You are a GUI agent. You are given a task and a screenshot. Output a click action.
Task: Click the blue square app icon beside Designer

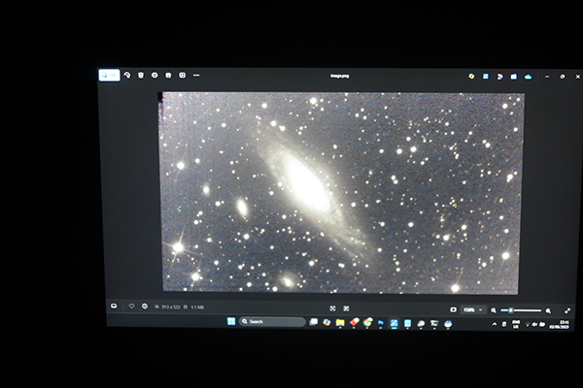point(486,77)
